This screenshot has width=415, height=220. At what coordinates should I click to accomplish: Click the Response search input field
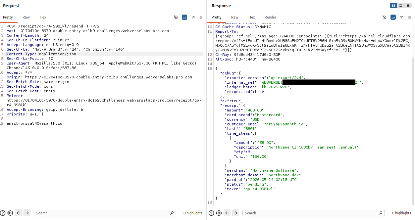click(313, 213)
